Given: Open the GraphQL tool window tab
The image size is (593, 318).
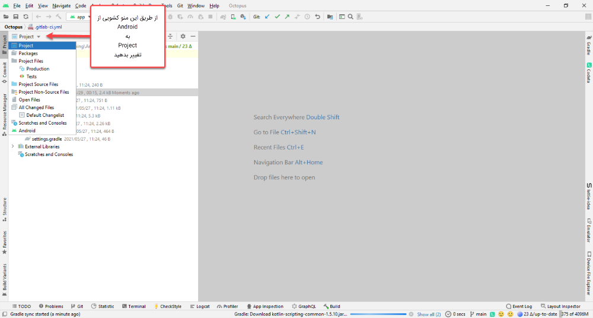Looking at the screenshot, I should click(x=304, y=306).
